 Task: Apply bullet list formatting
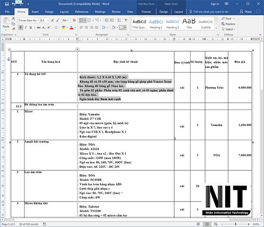coord(81,20)
